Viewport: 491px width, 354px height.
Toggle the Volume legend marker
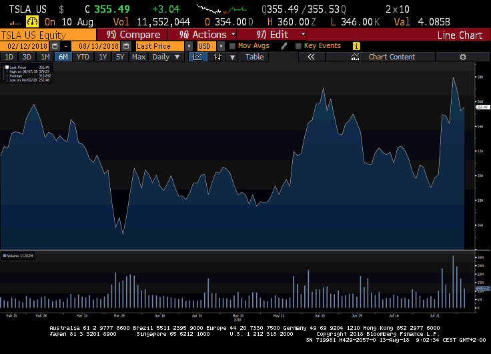click(5, 256)
